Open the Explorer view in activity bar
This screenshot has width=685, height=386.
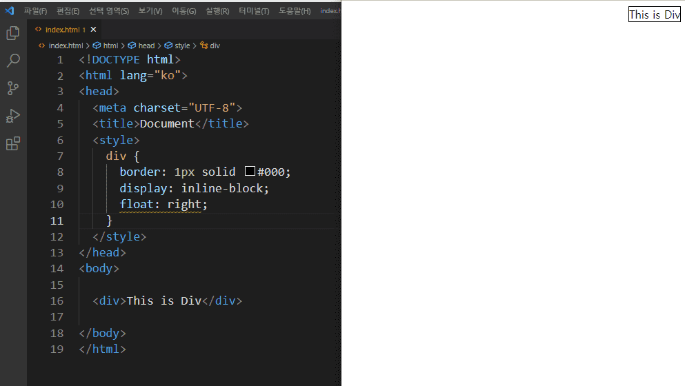tap(13, 33)
